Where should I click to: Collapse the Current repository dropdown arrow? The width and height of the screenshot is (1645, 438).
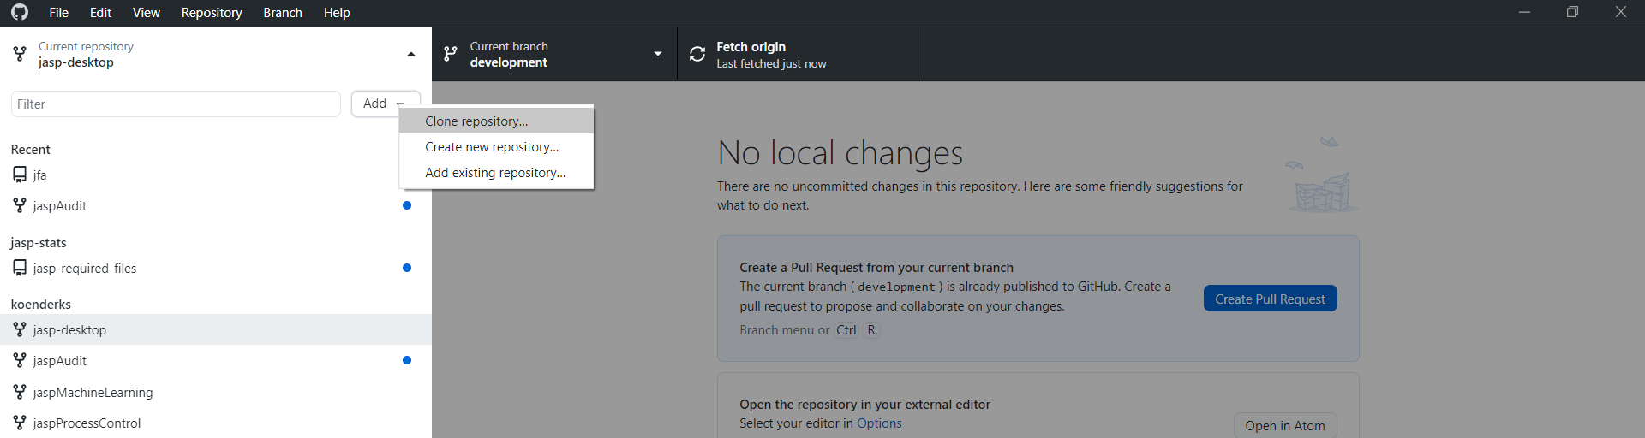[411, 54]
